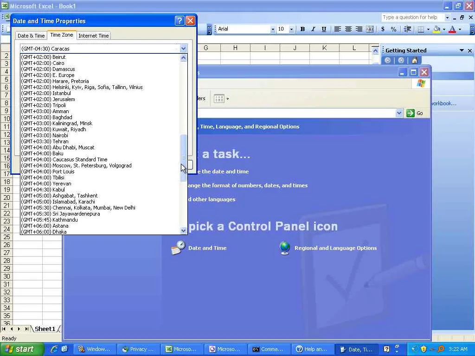The image size is (475, 356).
Task: Select (GMT+03:00) Baghdad time zone
Action: click(100, 117)
